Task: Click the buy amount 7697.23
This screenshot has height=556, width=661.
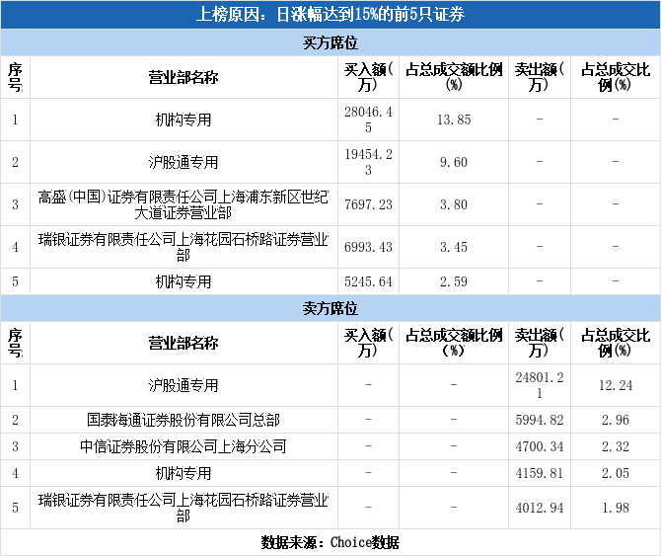Action: coord(368,204)
